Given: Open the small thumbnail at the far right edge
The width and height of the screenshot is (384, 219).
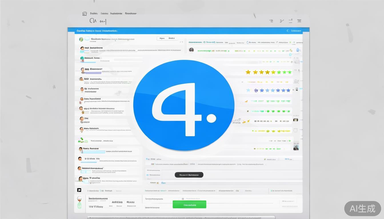Looking at the screenshot, I should coord(296,147).
